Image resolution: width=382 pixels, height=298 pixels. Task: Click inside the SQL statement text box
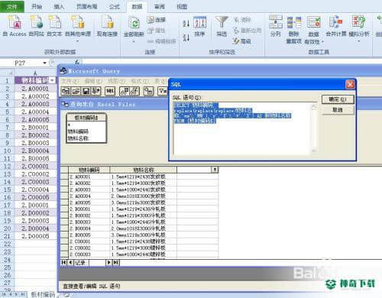point(242,128)
